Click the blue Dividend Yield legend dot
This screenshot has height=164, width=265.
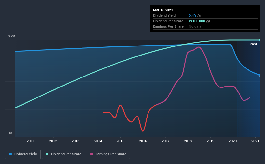click(10, 154)
